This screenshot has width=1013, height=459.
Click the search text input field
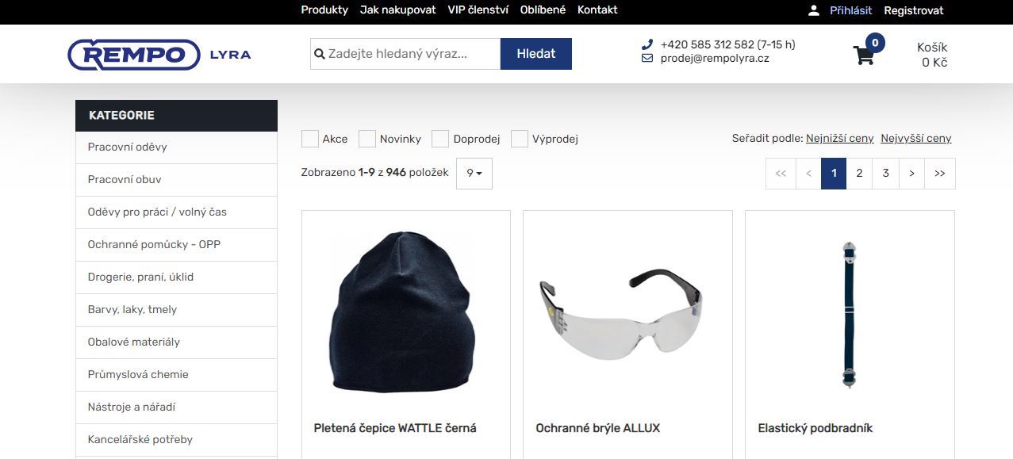coord(405,54)
